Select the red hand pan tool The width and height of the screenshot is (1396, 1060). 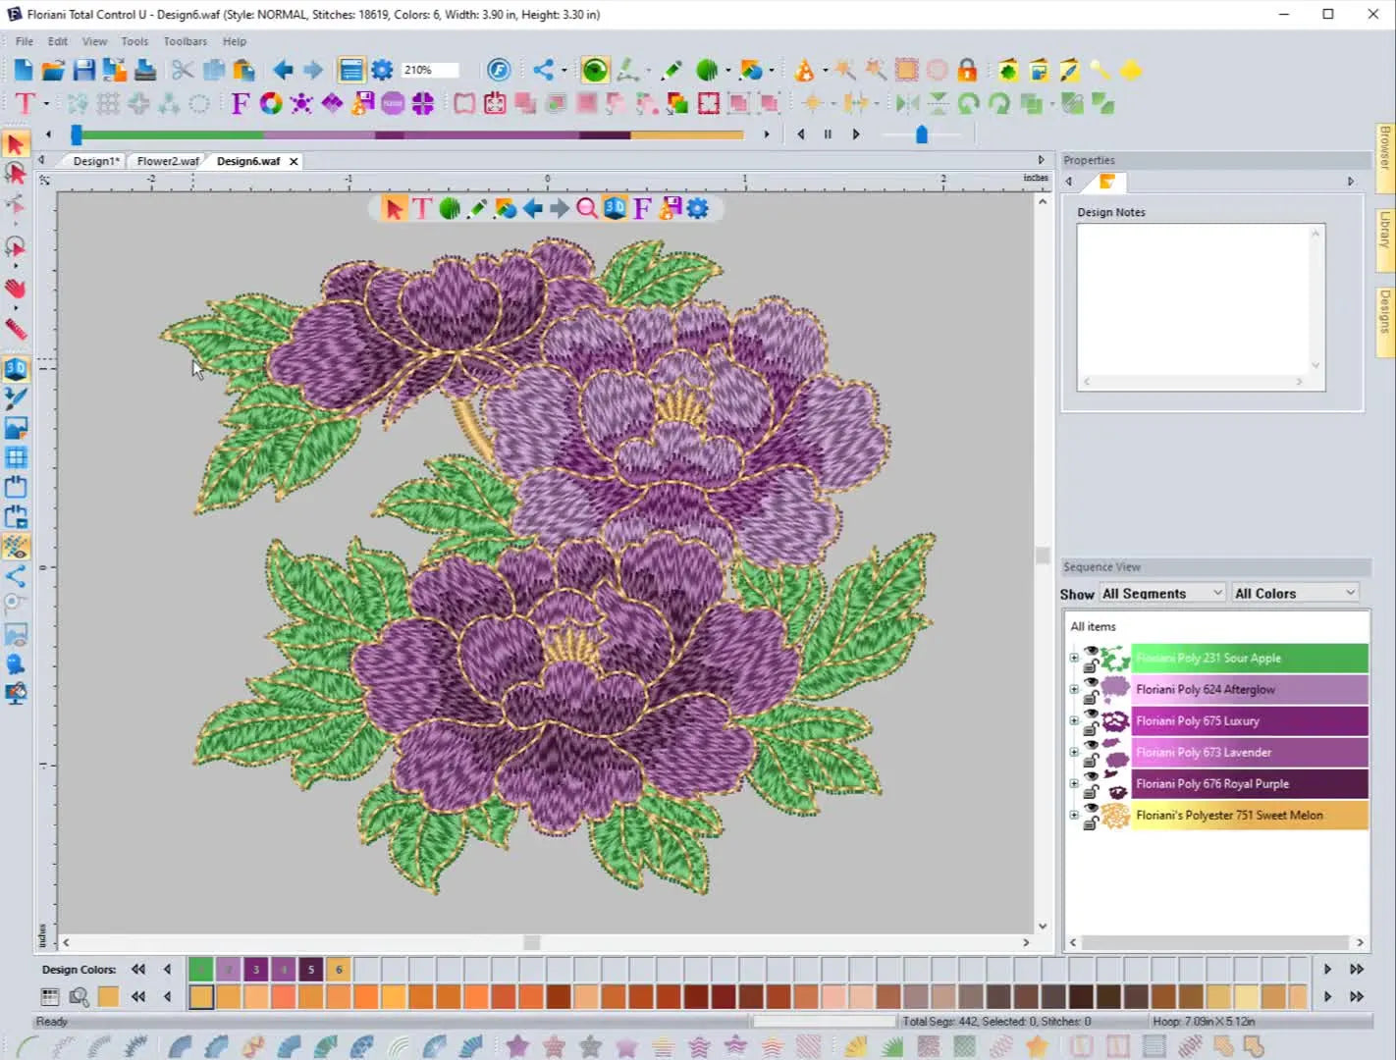15,288
